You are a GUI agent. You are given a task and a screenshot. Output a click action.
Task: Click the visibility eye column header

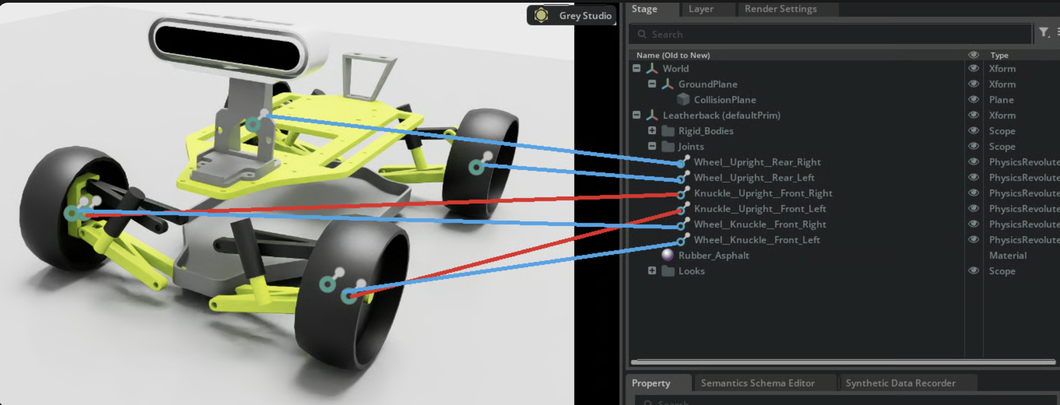973,55
